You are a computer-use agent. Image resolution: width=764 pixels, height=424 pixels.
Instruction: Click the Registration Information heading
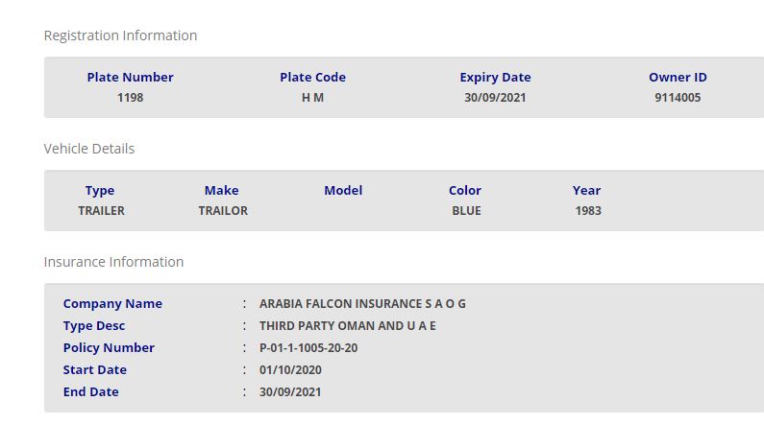pyautogui.click(x=120, y=35)
